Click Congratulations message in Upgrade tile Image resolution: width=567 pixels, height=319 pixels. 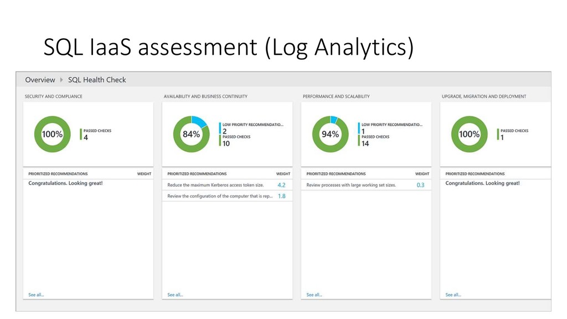(482, 183)
